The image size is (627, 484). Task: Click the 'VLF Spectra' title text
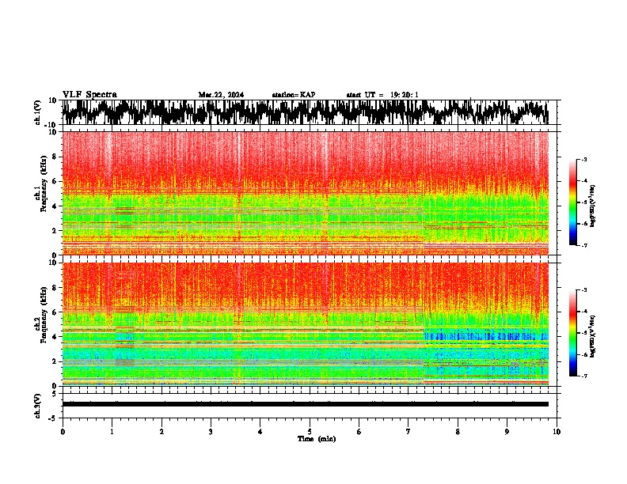point(89,94)
